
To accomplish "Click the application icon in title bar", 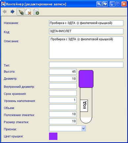I will [3, 4].
